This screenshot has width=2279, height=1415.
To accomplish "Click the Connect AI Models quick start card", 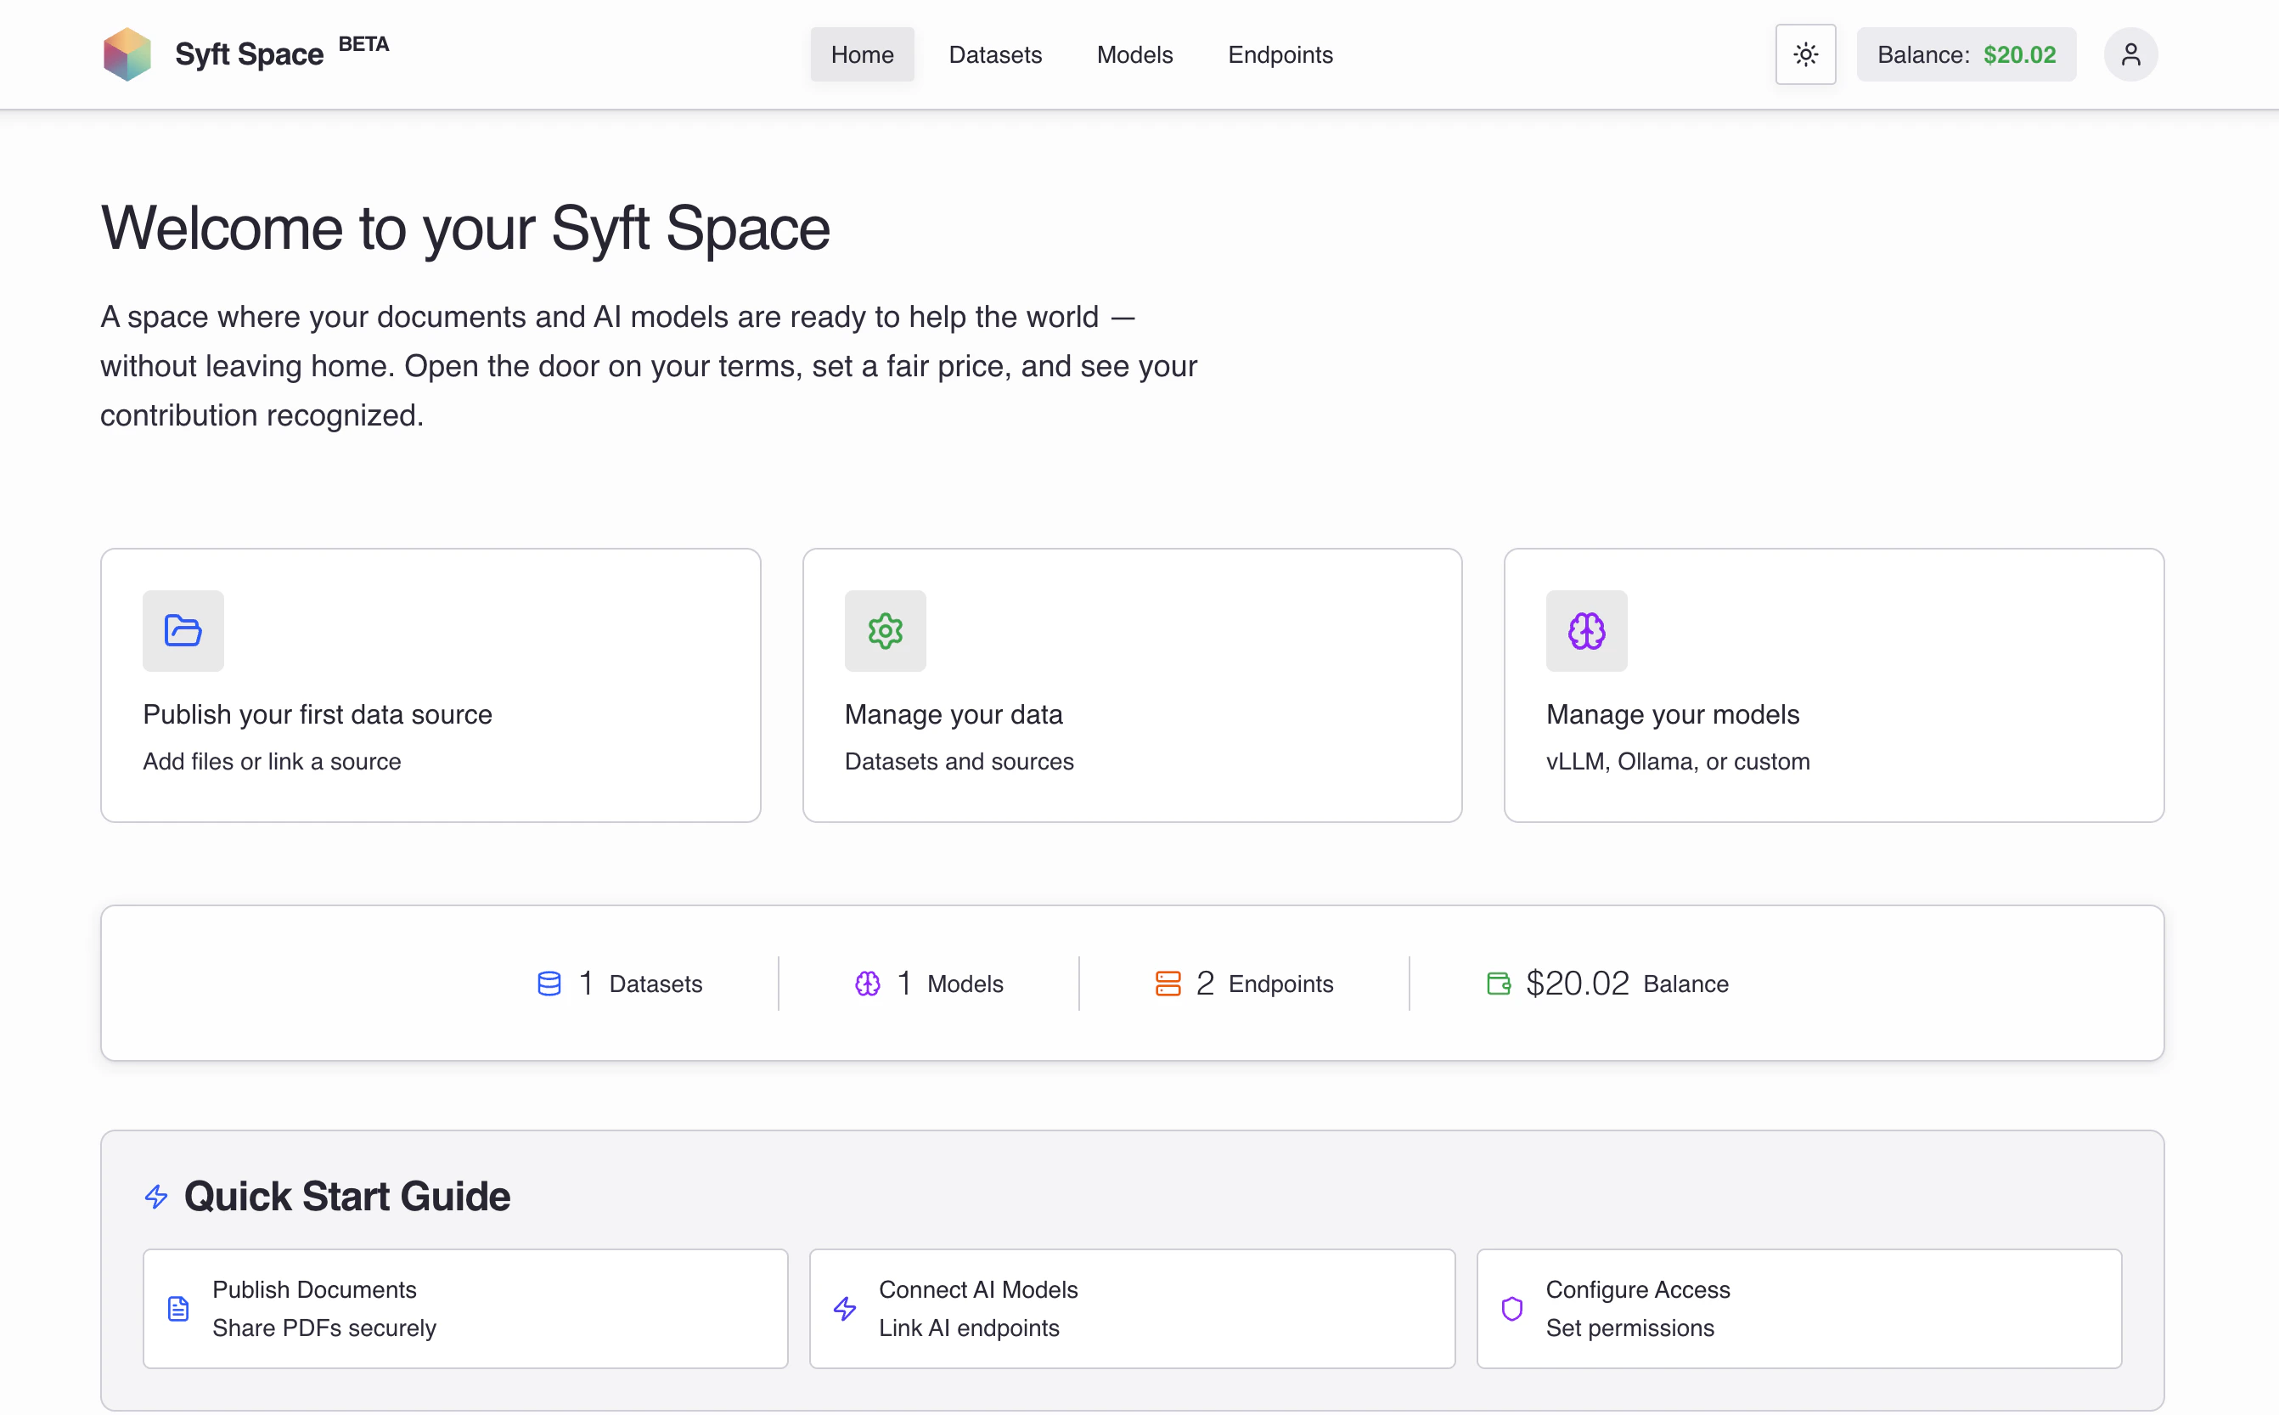I will [x=1131, y=1308].
